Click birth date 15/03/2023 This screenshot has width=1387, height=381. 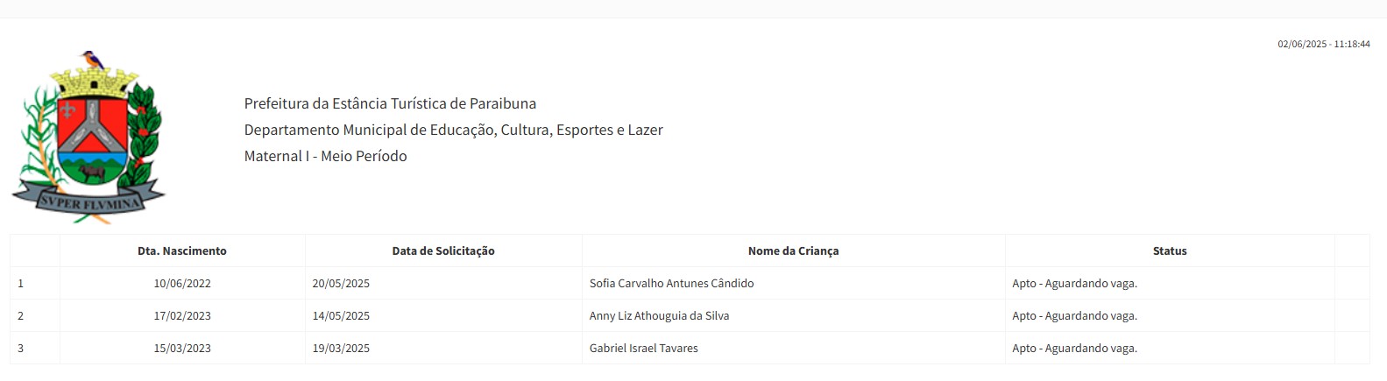182,348
